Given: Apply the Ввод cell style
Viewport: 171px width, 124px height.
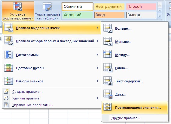Looking at the screenshot, I should 109,15.
